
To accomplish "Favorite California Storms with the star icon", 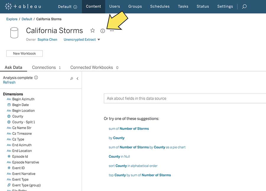I will pyautogui.click(x=93, y=30).
